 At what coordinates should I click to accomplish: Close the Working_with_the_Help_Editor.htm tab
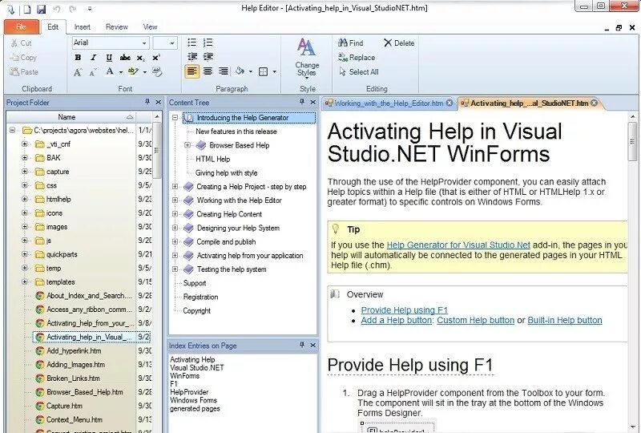tap(450, 103)
